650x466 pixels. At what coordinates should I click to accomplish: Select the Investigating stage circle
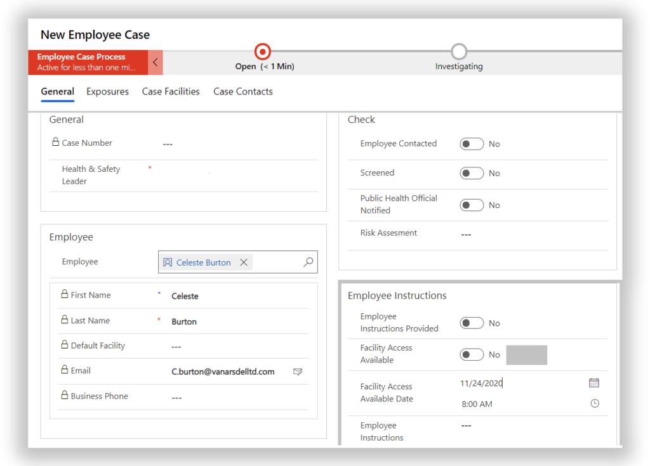458,51
